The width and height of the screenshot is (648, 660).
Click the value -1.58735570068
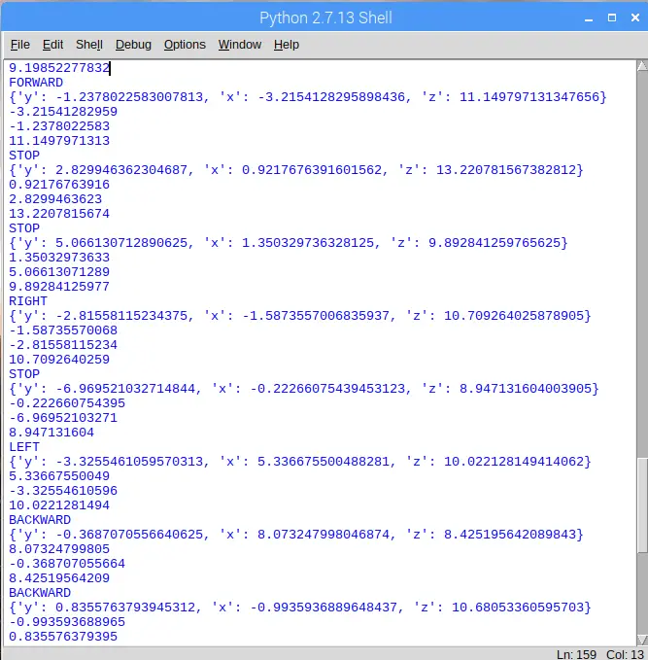coord(63,330)
